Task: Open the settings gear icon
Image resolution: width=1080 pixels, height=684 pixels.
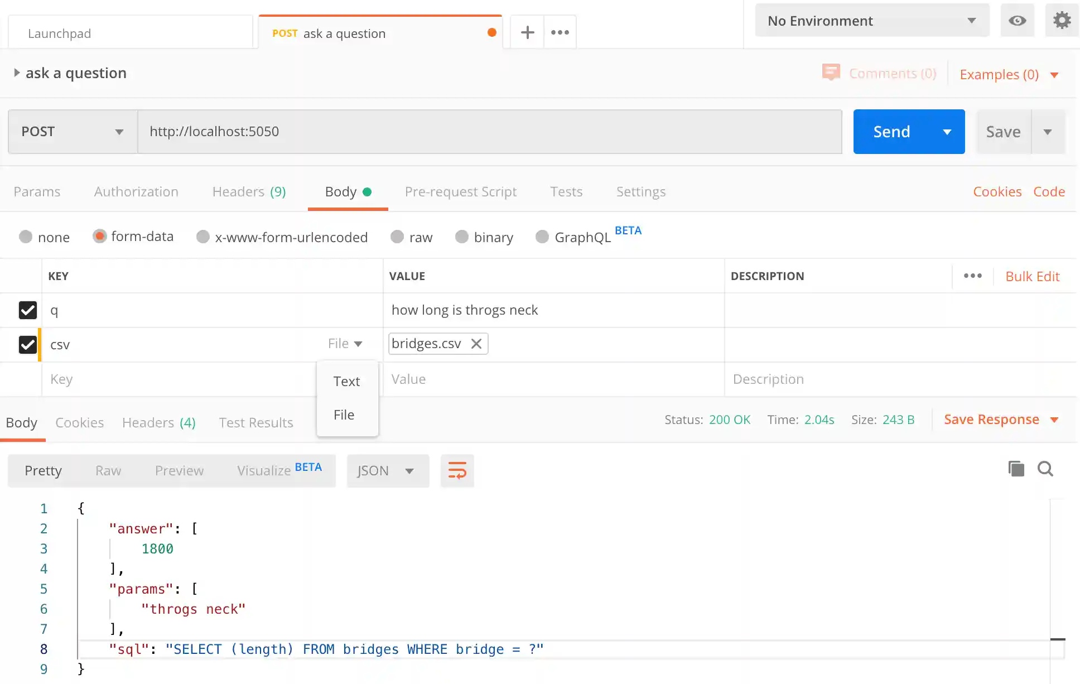Action: pyautogui.click(x=1062, y=21)
